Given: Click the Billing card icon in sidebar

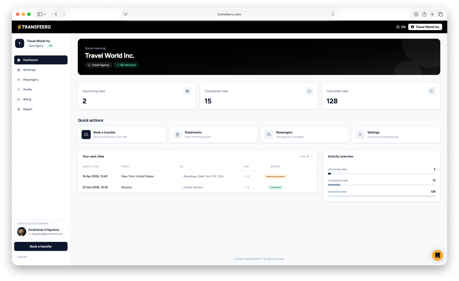Looking at the screenshot, I should [x=19, y=100].
